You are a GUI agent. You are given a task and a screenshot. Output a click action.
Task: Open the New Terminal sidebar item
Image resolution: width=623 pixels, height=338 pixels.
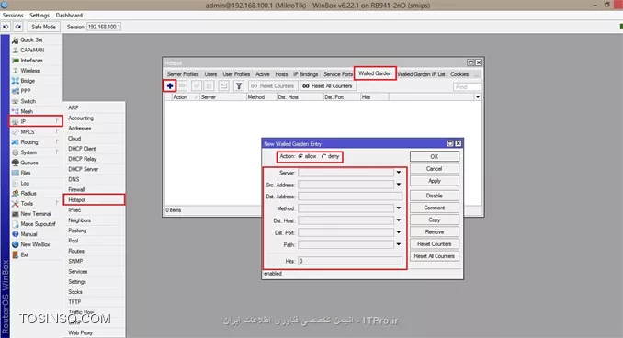click(36, 214)
